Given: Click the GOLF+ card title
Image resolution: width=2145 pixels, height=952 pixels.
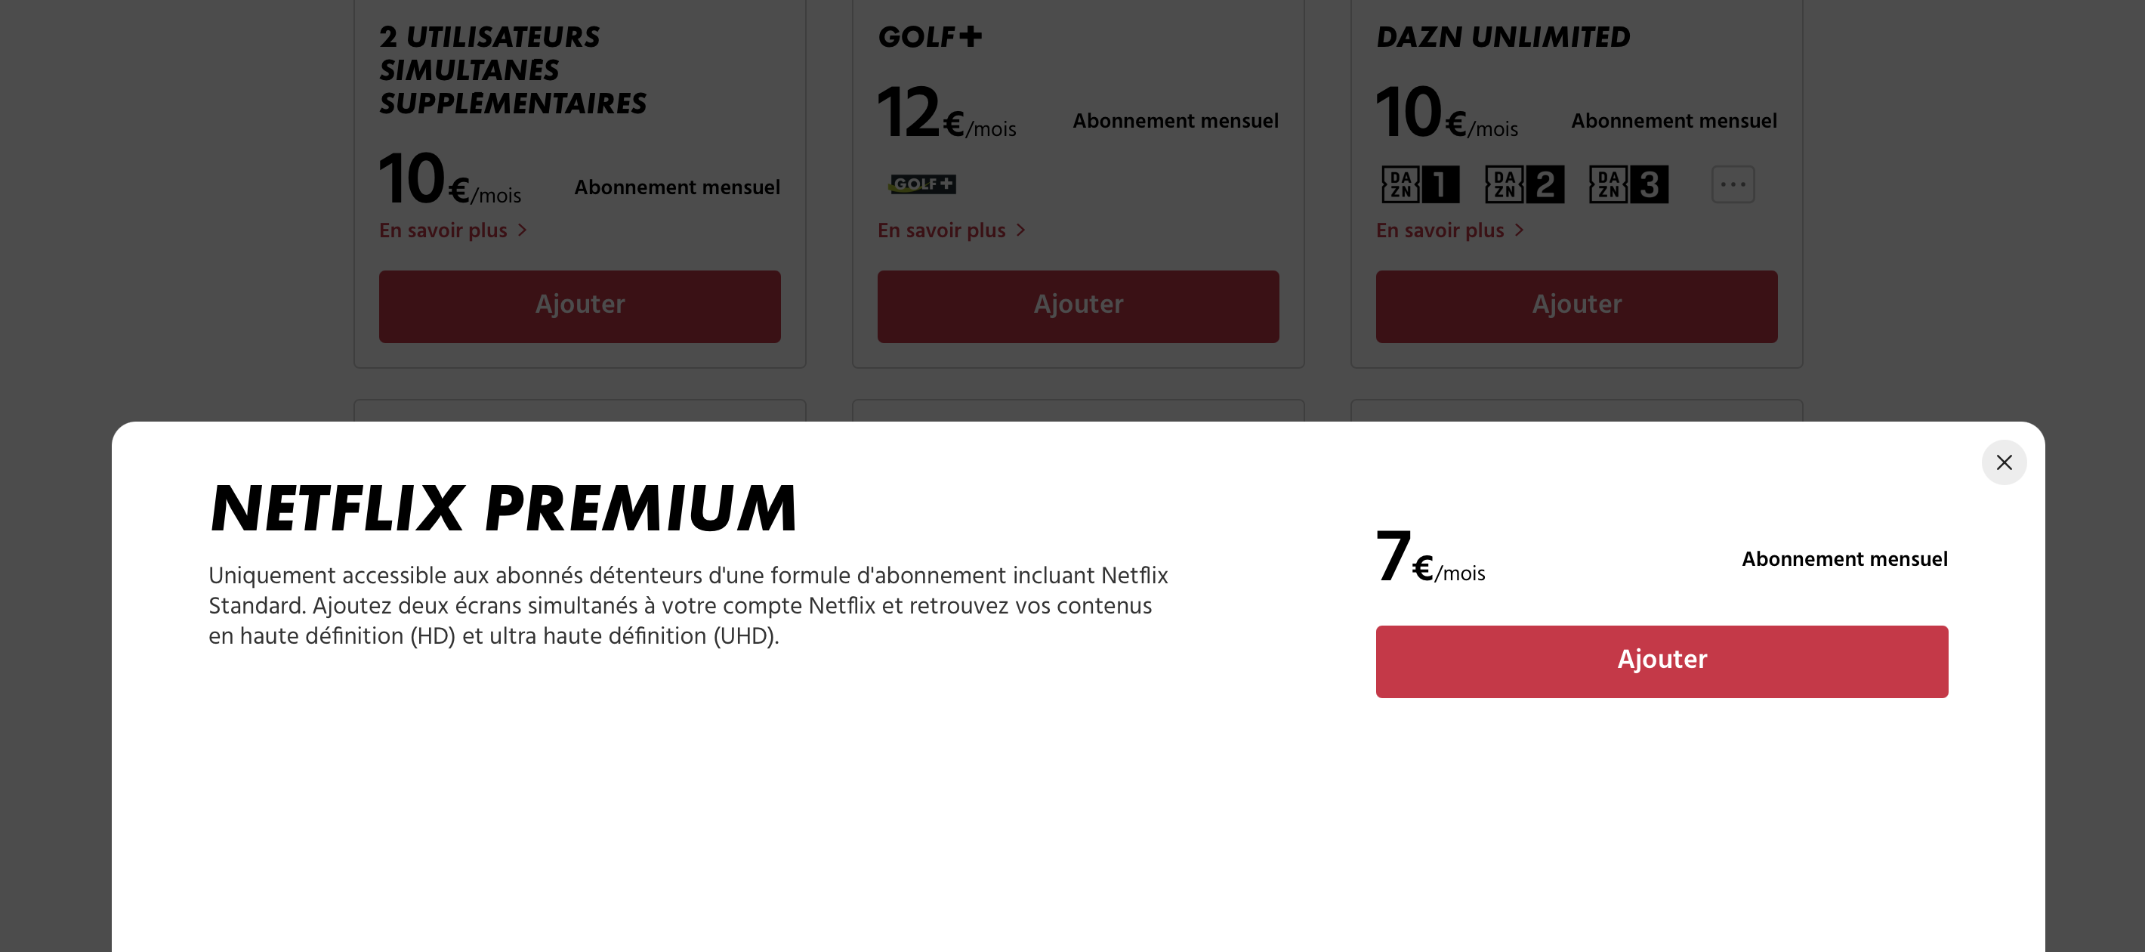Looking at the screenshot, I should pos(930,37).
